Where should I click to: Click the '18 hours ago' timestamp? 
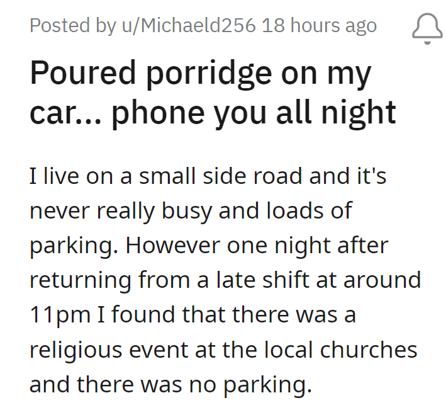coord(319,26)
